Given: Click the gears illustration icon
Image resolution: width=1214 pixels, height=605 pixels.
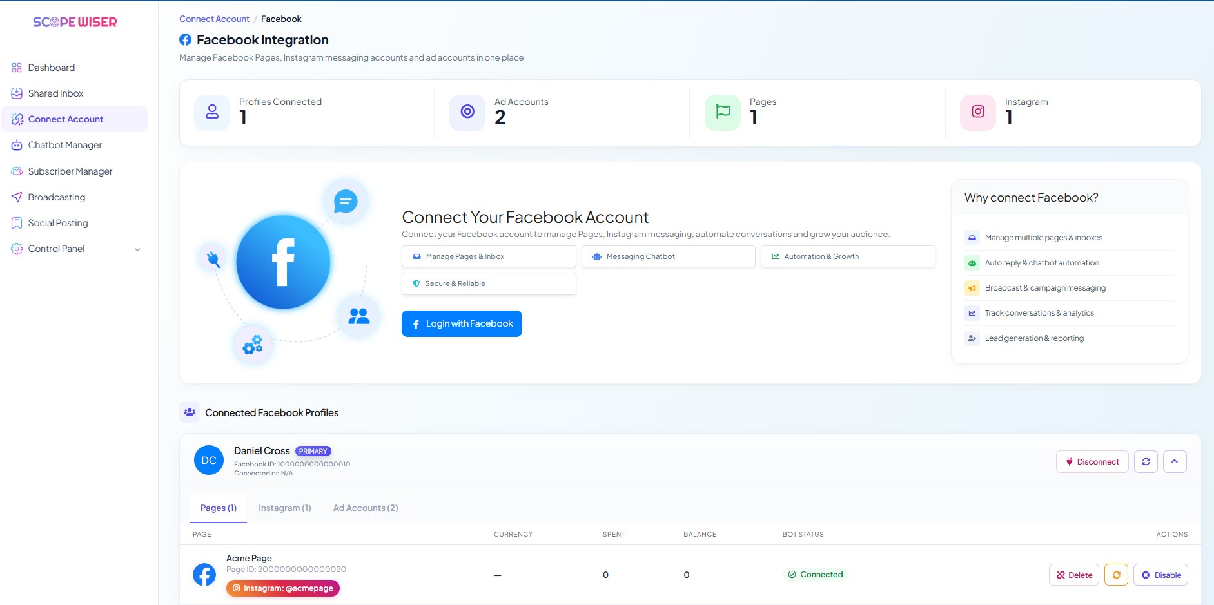Looking at the screenshot, I should click(253, 345).
